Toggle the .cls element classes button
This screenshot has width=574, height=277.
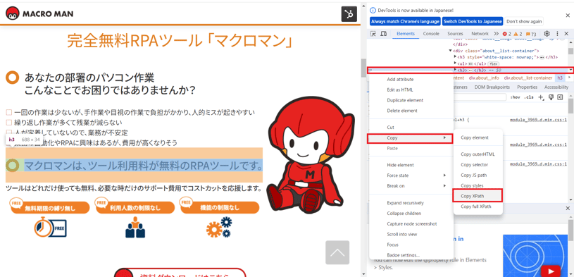click(529, 97)
